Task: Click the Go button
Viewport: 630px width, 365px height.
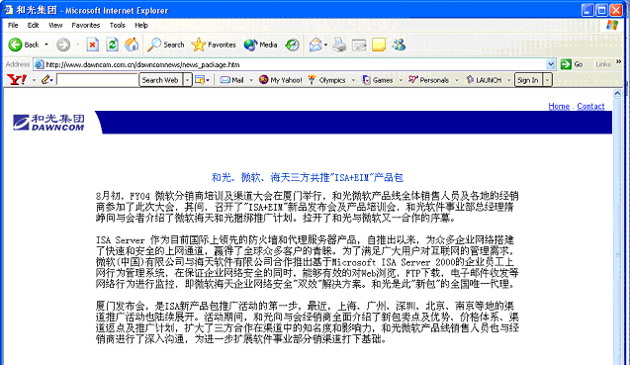Action: point(572,64)
